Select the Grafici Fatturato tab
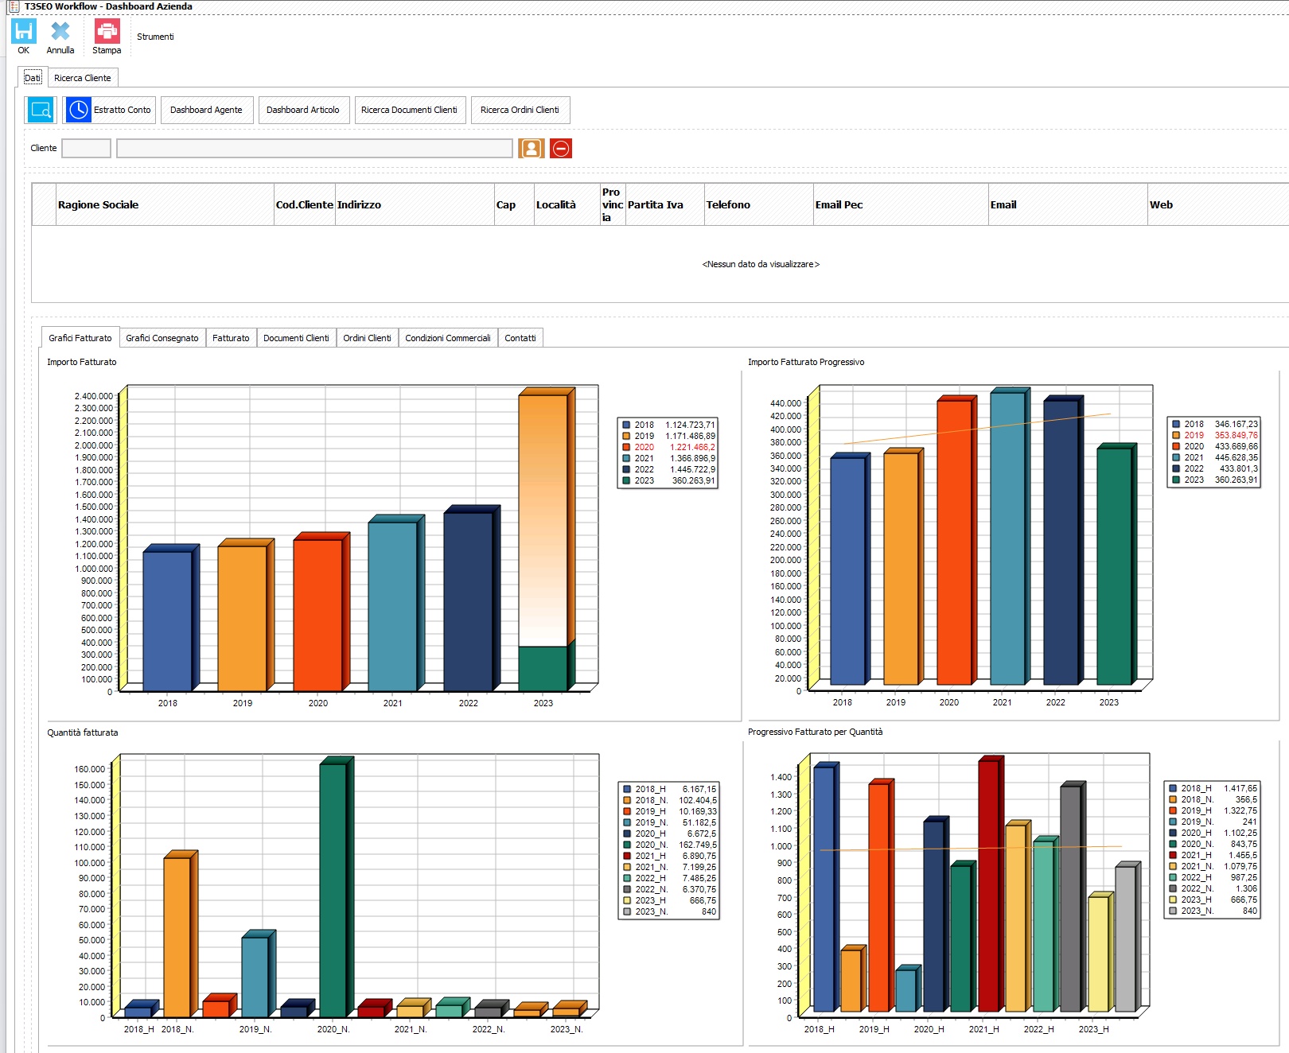 pos(80,338)
